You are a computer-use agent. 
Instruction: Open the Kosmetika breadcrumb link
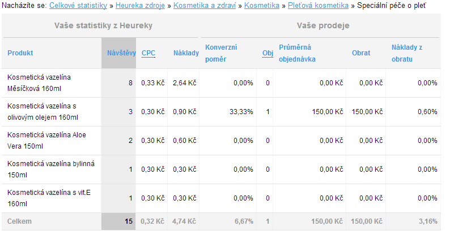pyautogui.click(x=261, y=6)
